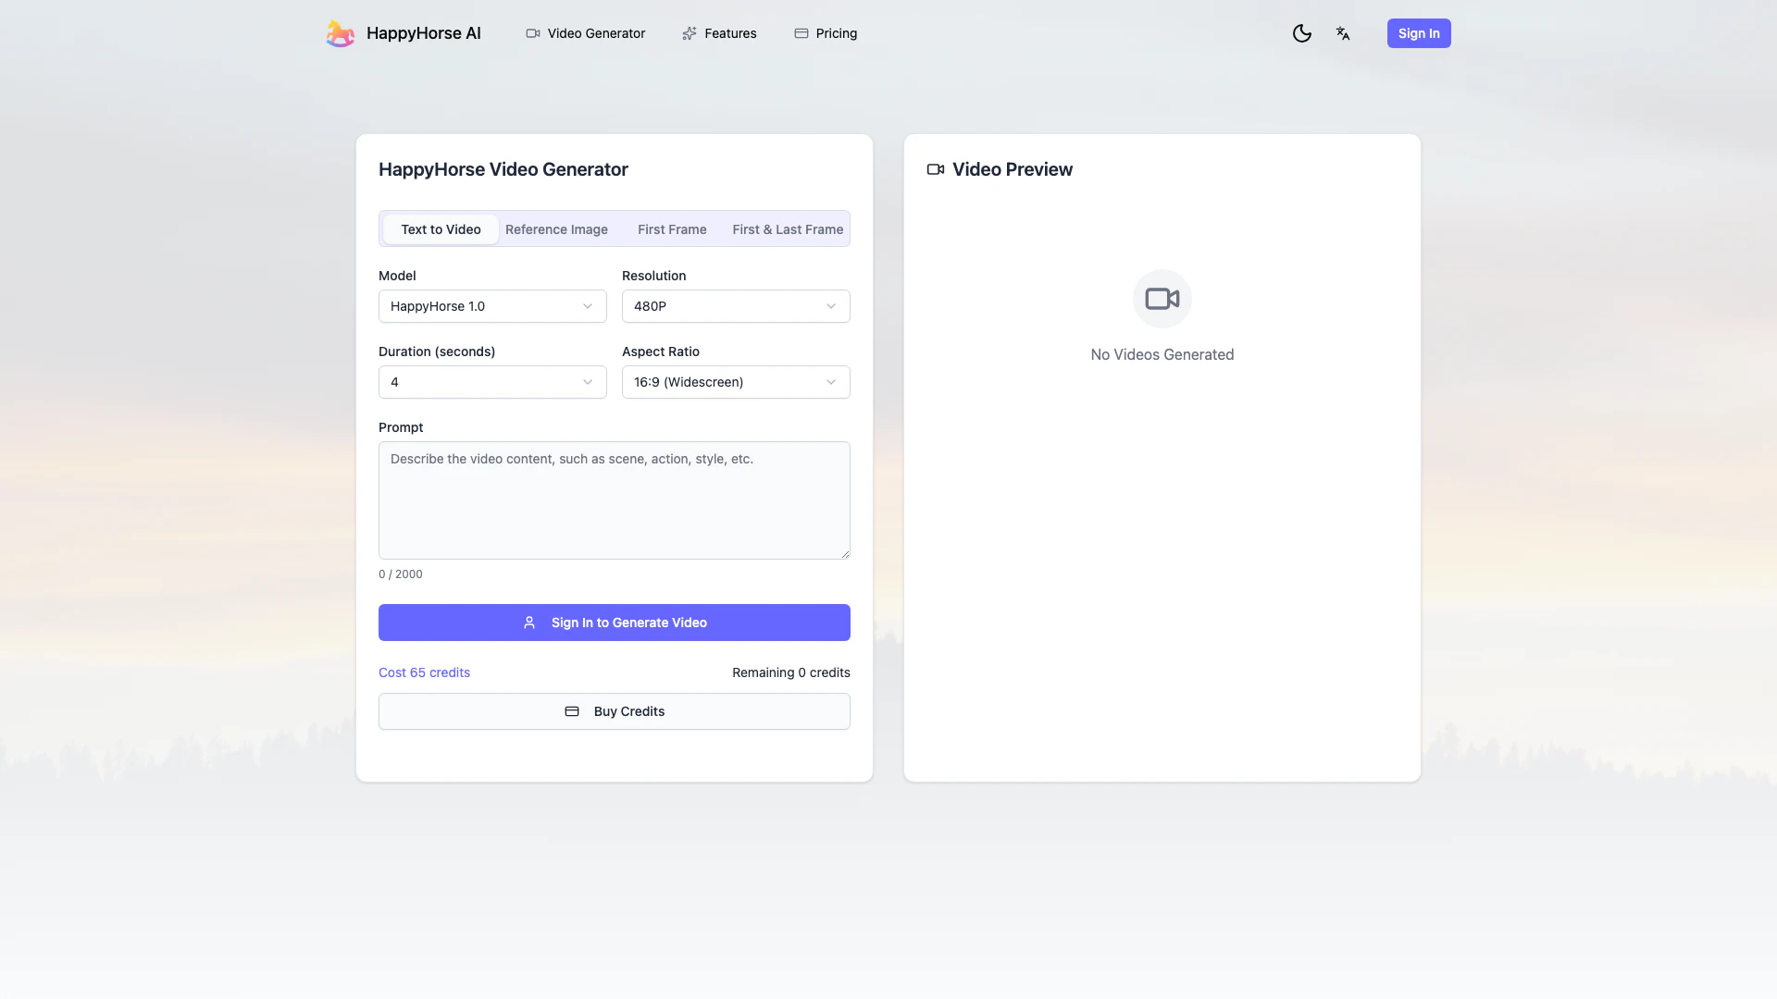Click the camera icon beside Video Generator
Screen dimensions: 1777x999
(533, 33)
